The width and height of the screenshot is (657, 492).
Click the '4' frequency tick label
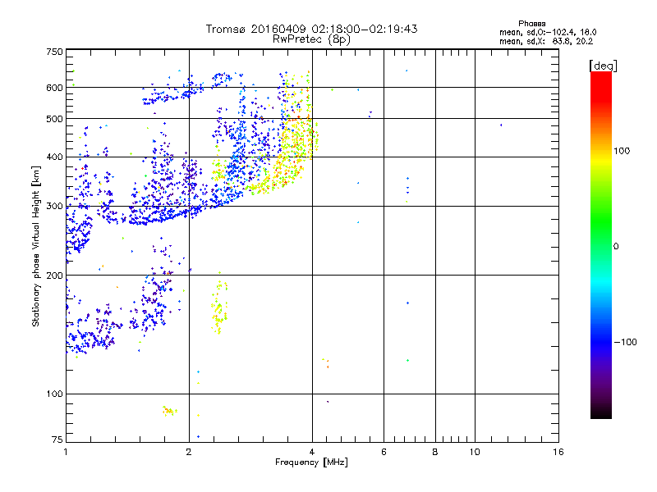coord(312,452)
